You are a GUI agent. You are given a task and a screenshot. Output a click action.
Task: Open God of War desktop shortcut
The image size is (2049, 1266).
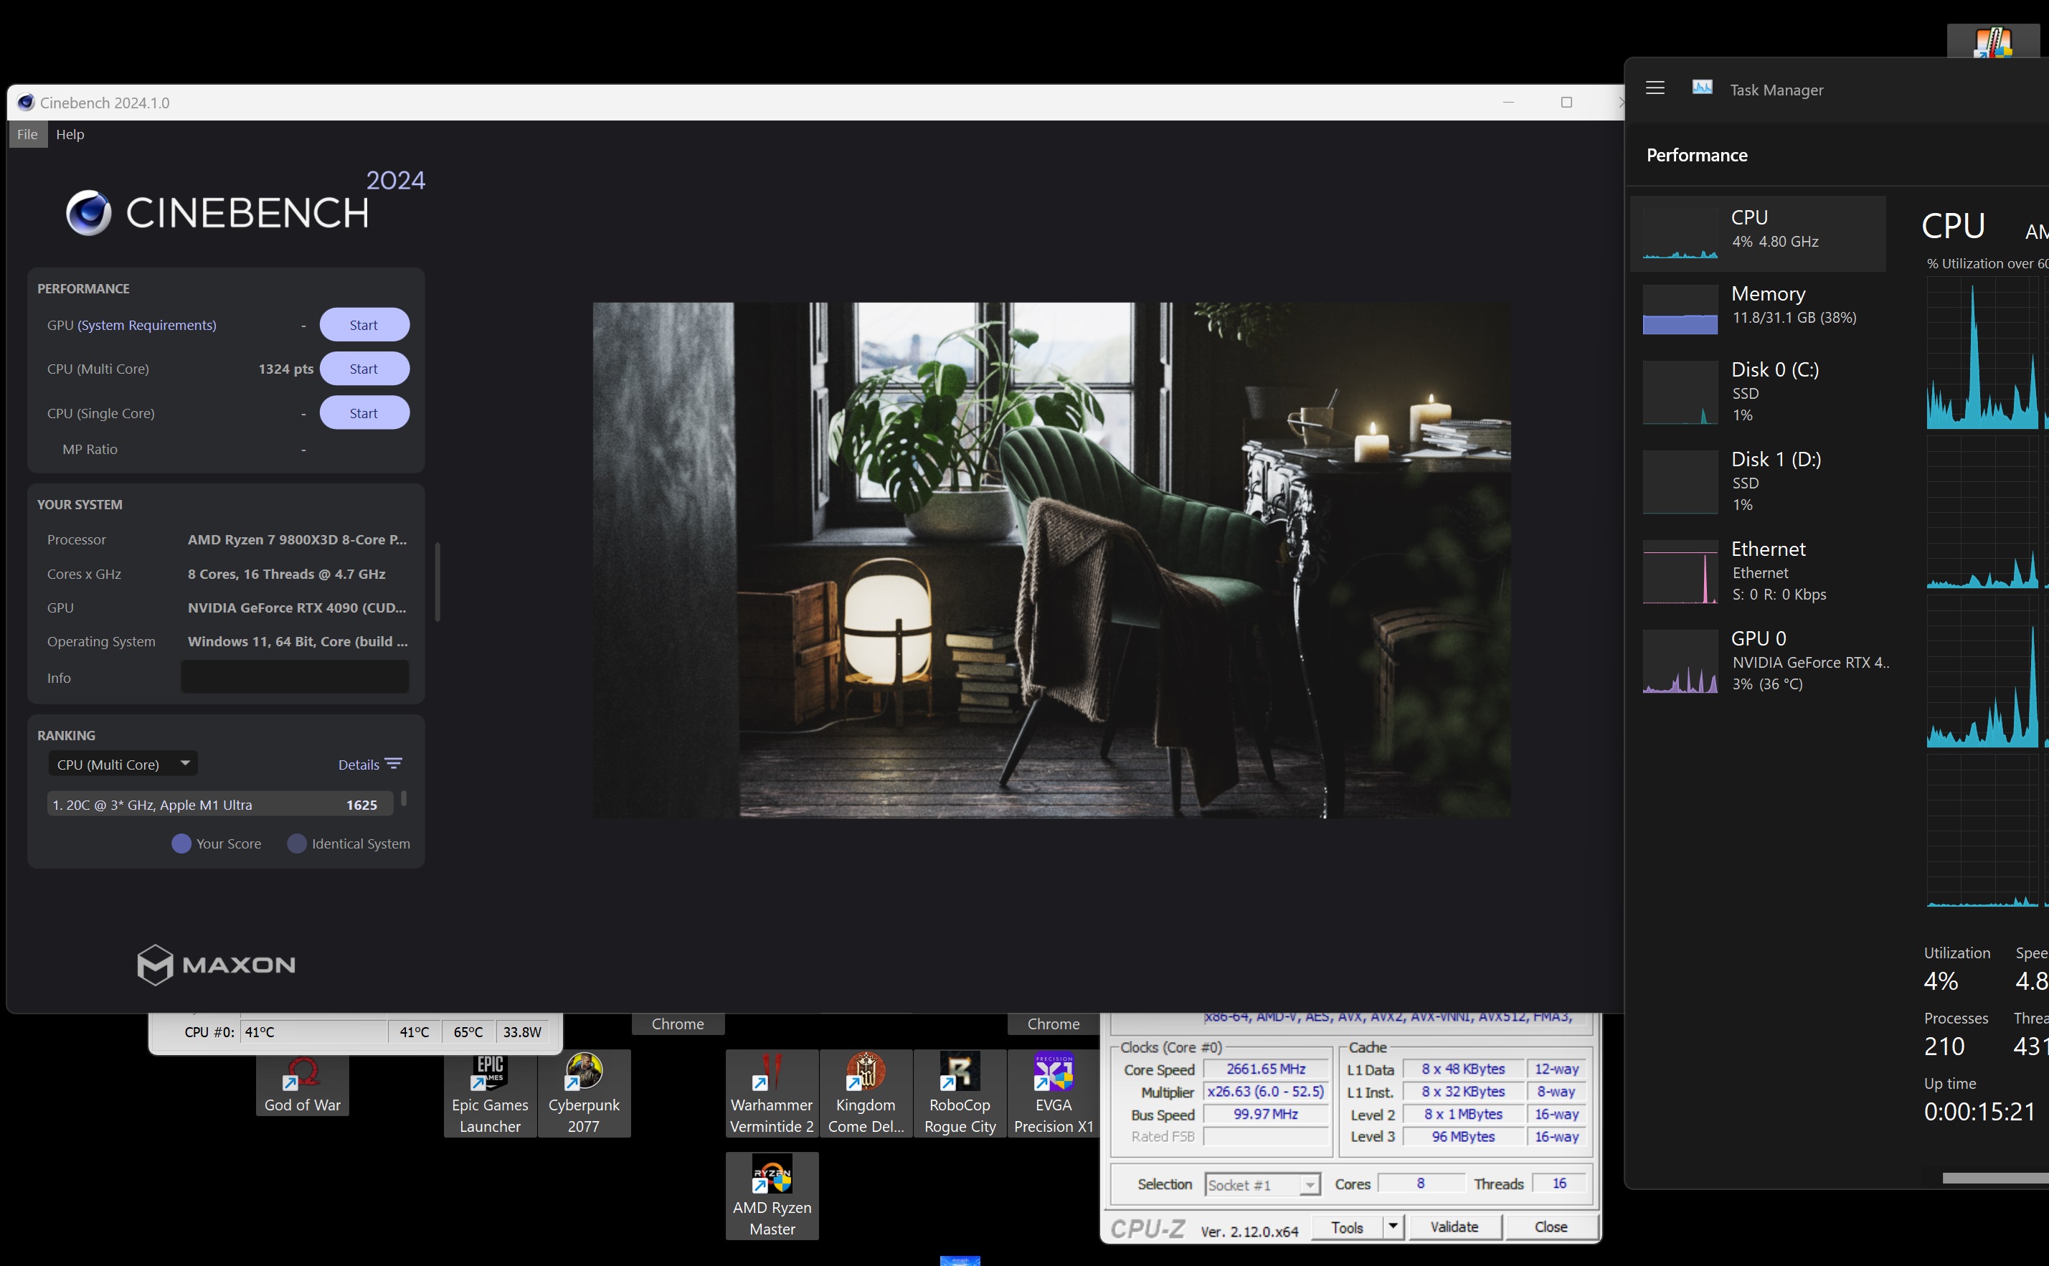click(302, 1085)
